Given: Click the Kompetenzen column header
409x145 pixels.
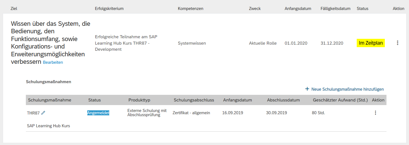Looking at the screenshot, I should [x=190, y=9].
